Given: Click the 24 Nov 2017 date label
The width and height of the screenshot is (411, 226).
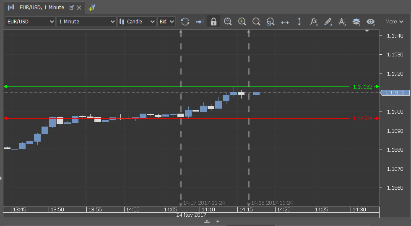Looking at the screenshot, I should [x=191, y=215].
